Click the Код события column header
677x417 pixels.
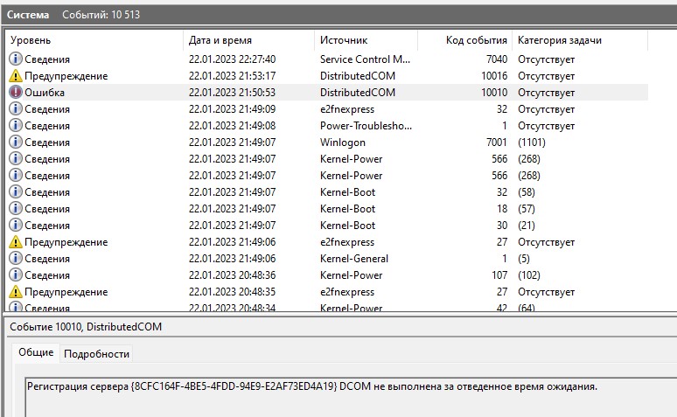coord(476,40)
